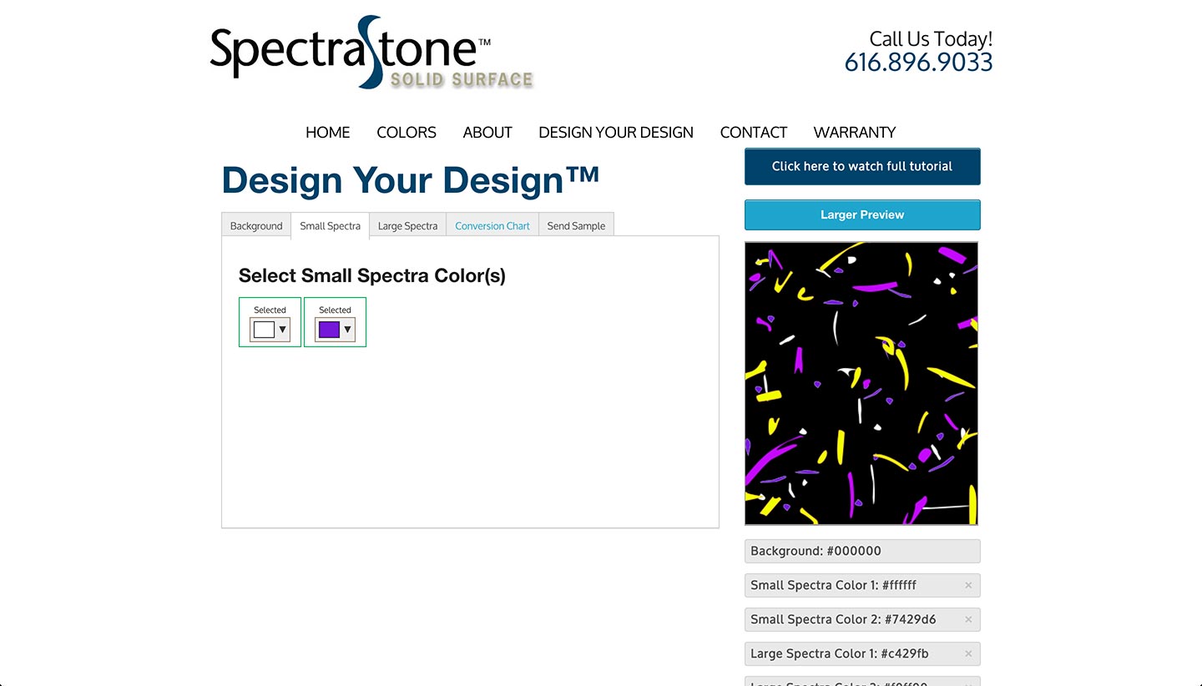Click the phone number 616.896.9033
This screenshot has width=1202, height=686.
[x=918, y=63]
